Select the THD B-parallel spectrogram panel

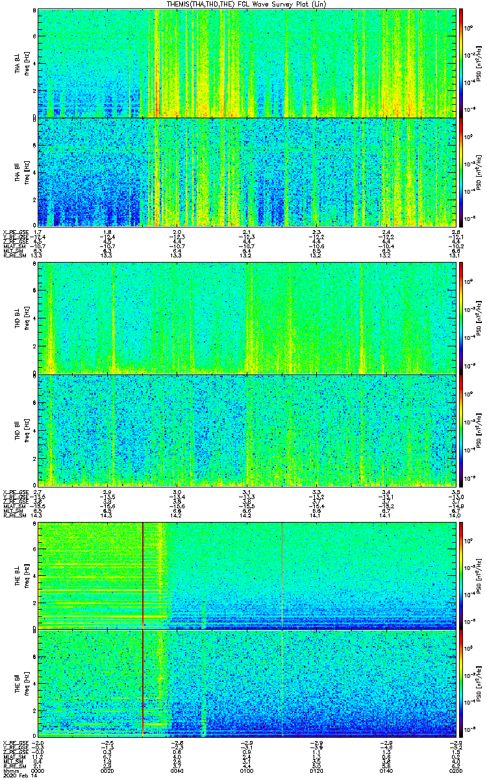click(247, 430)
